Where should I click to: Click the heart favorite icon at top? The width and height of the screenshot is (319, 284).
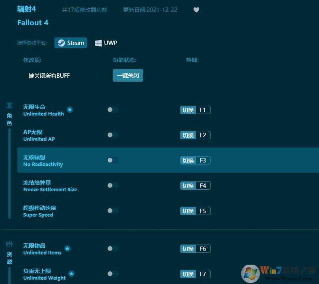tap(196, 10)
